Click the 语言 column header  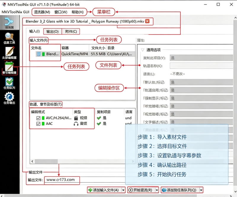129,112
